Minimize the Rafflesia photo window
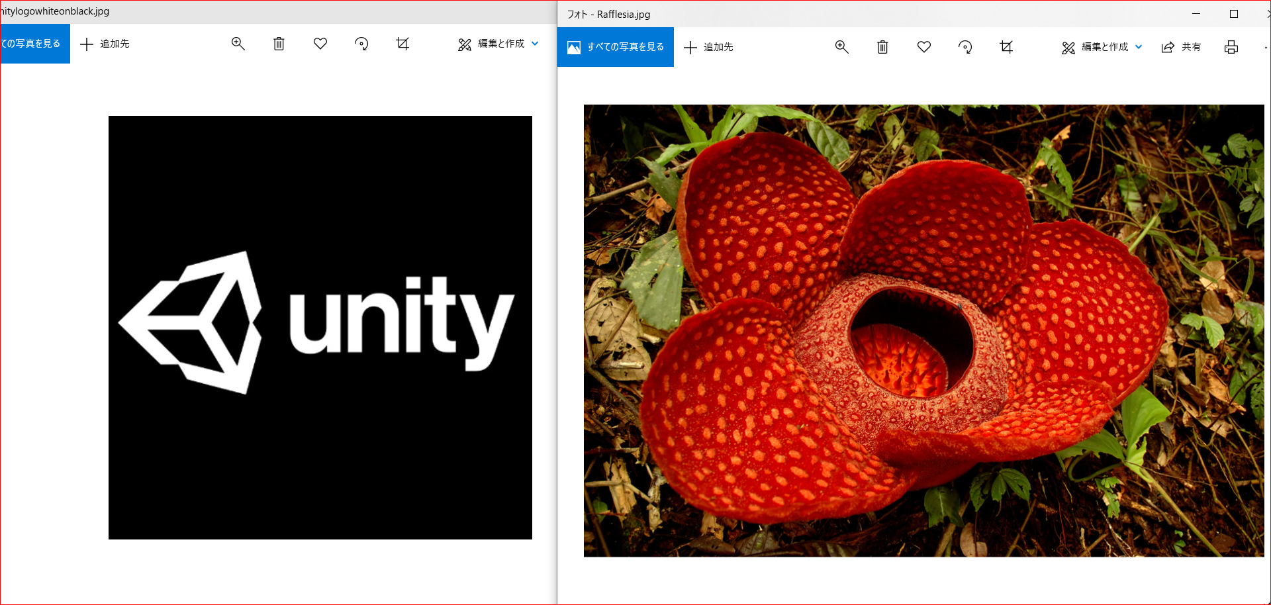1271x605 pixels. pyautogui.click(x=1196, y=14)
